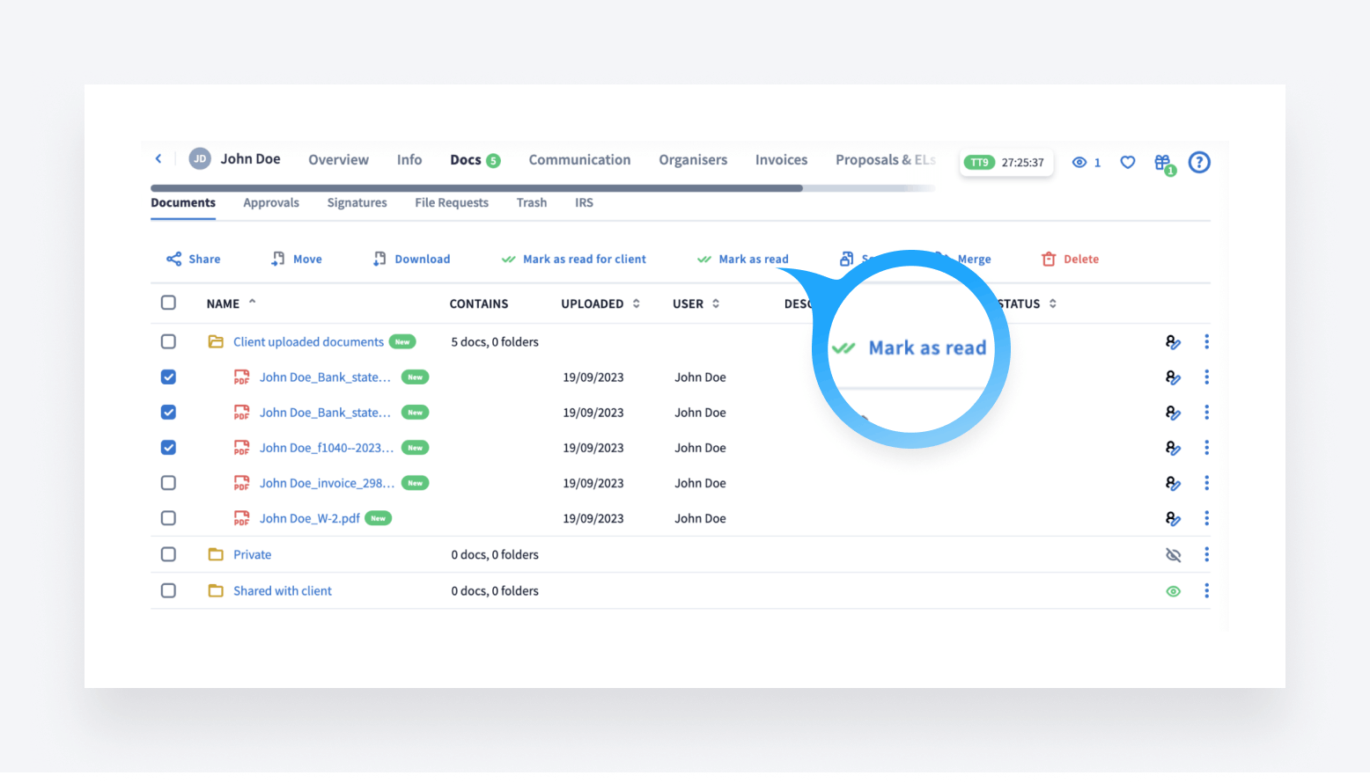Toggle hidden eye icon for Private folder
Screen dimensions: 1370x783
coord(1173,555)
